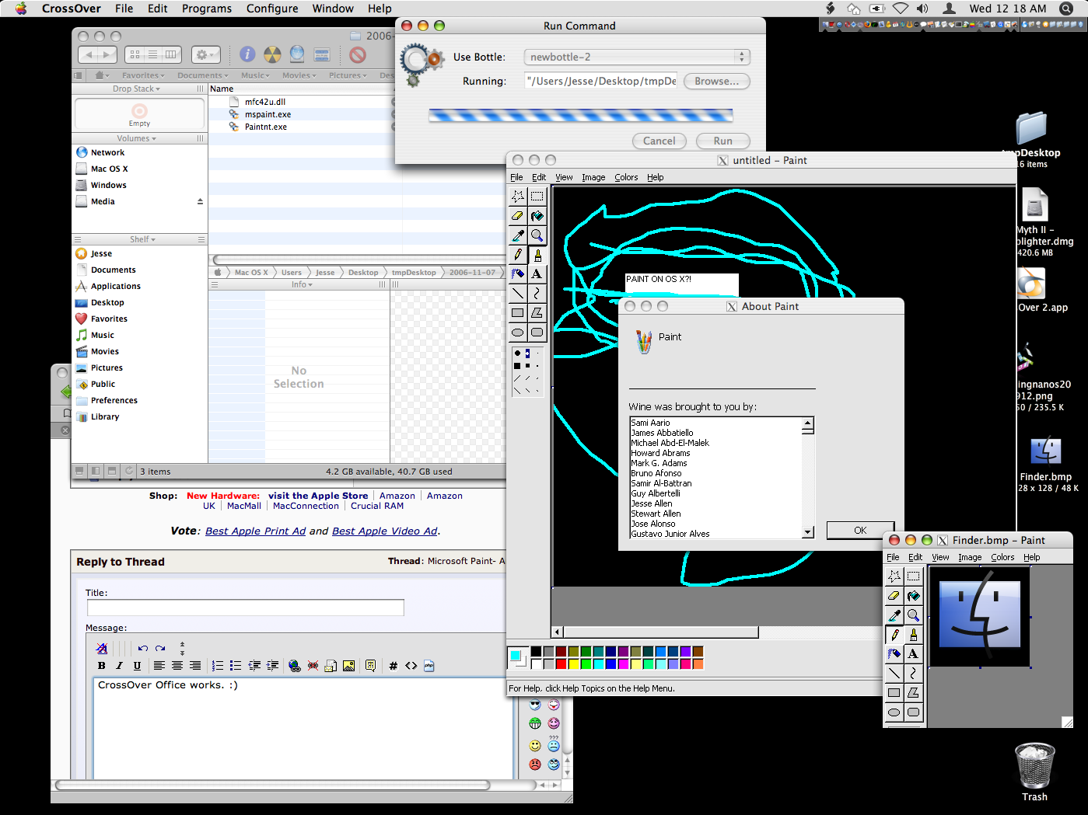
Task: Collapse the Shelf panel header
Action: click(x=142, y=239)
